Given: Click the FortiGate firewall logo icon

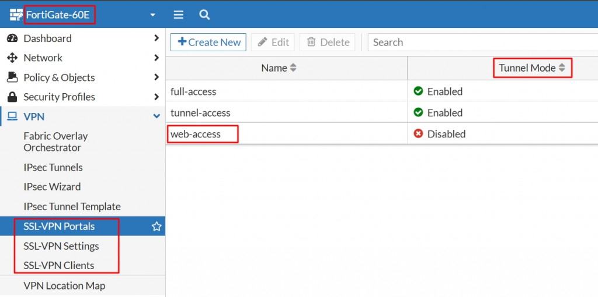Looking at the screenshot, I should tap(16, 15).
